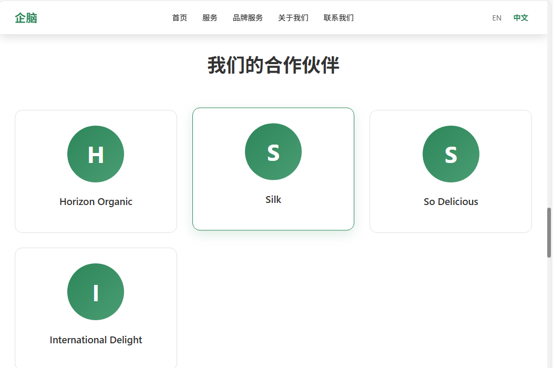553x368 pixels.
Task: Open the 联系我们 navigation link
Action: [x=339, y=18]
